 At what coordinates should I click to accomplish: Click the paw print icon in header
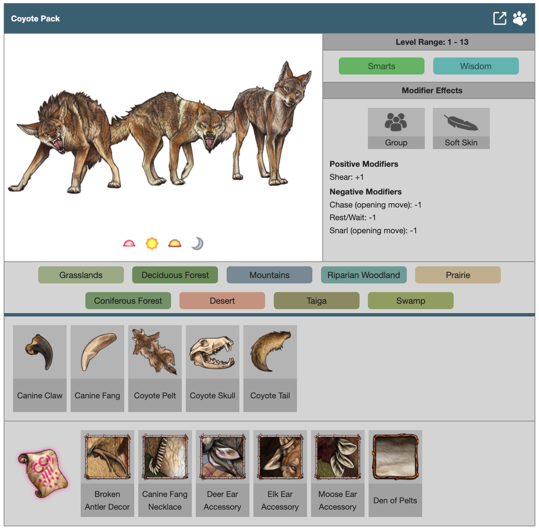click(x=520, y=18)
